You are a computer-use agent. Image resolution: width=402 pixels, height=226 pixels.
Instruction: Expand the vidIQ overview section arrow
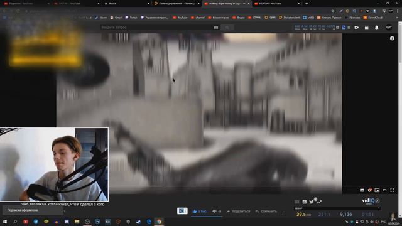click(x=379, y=208)
